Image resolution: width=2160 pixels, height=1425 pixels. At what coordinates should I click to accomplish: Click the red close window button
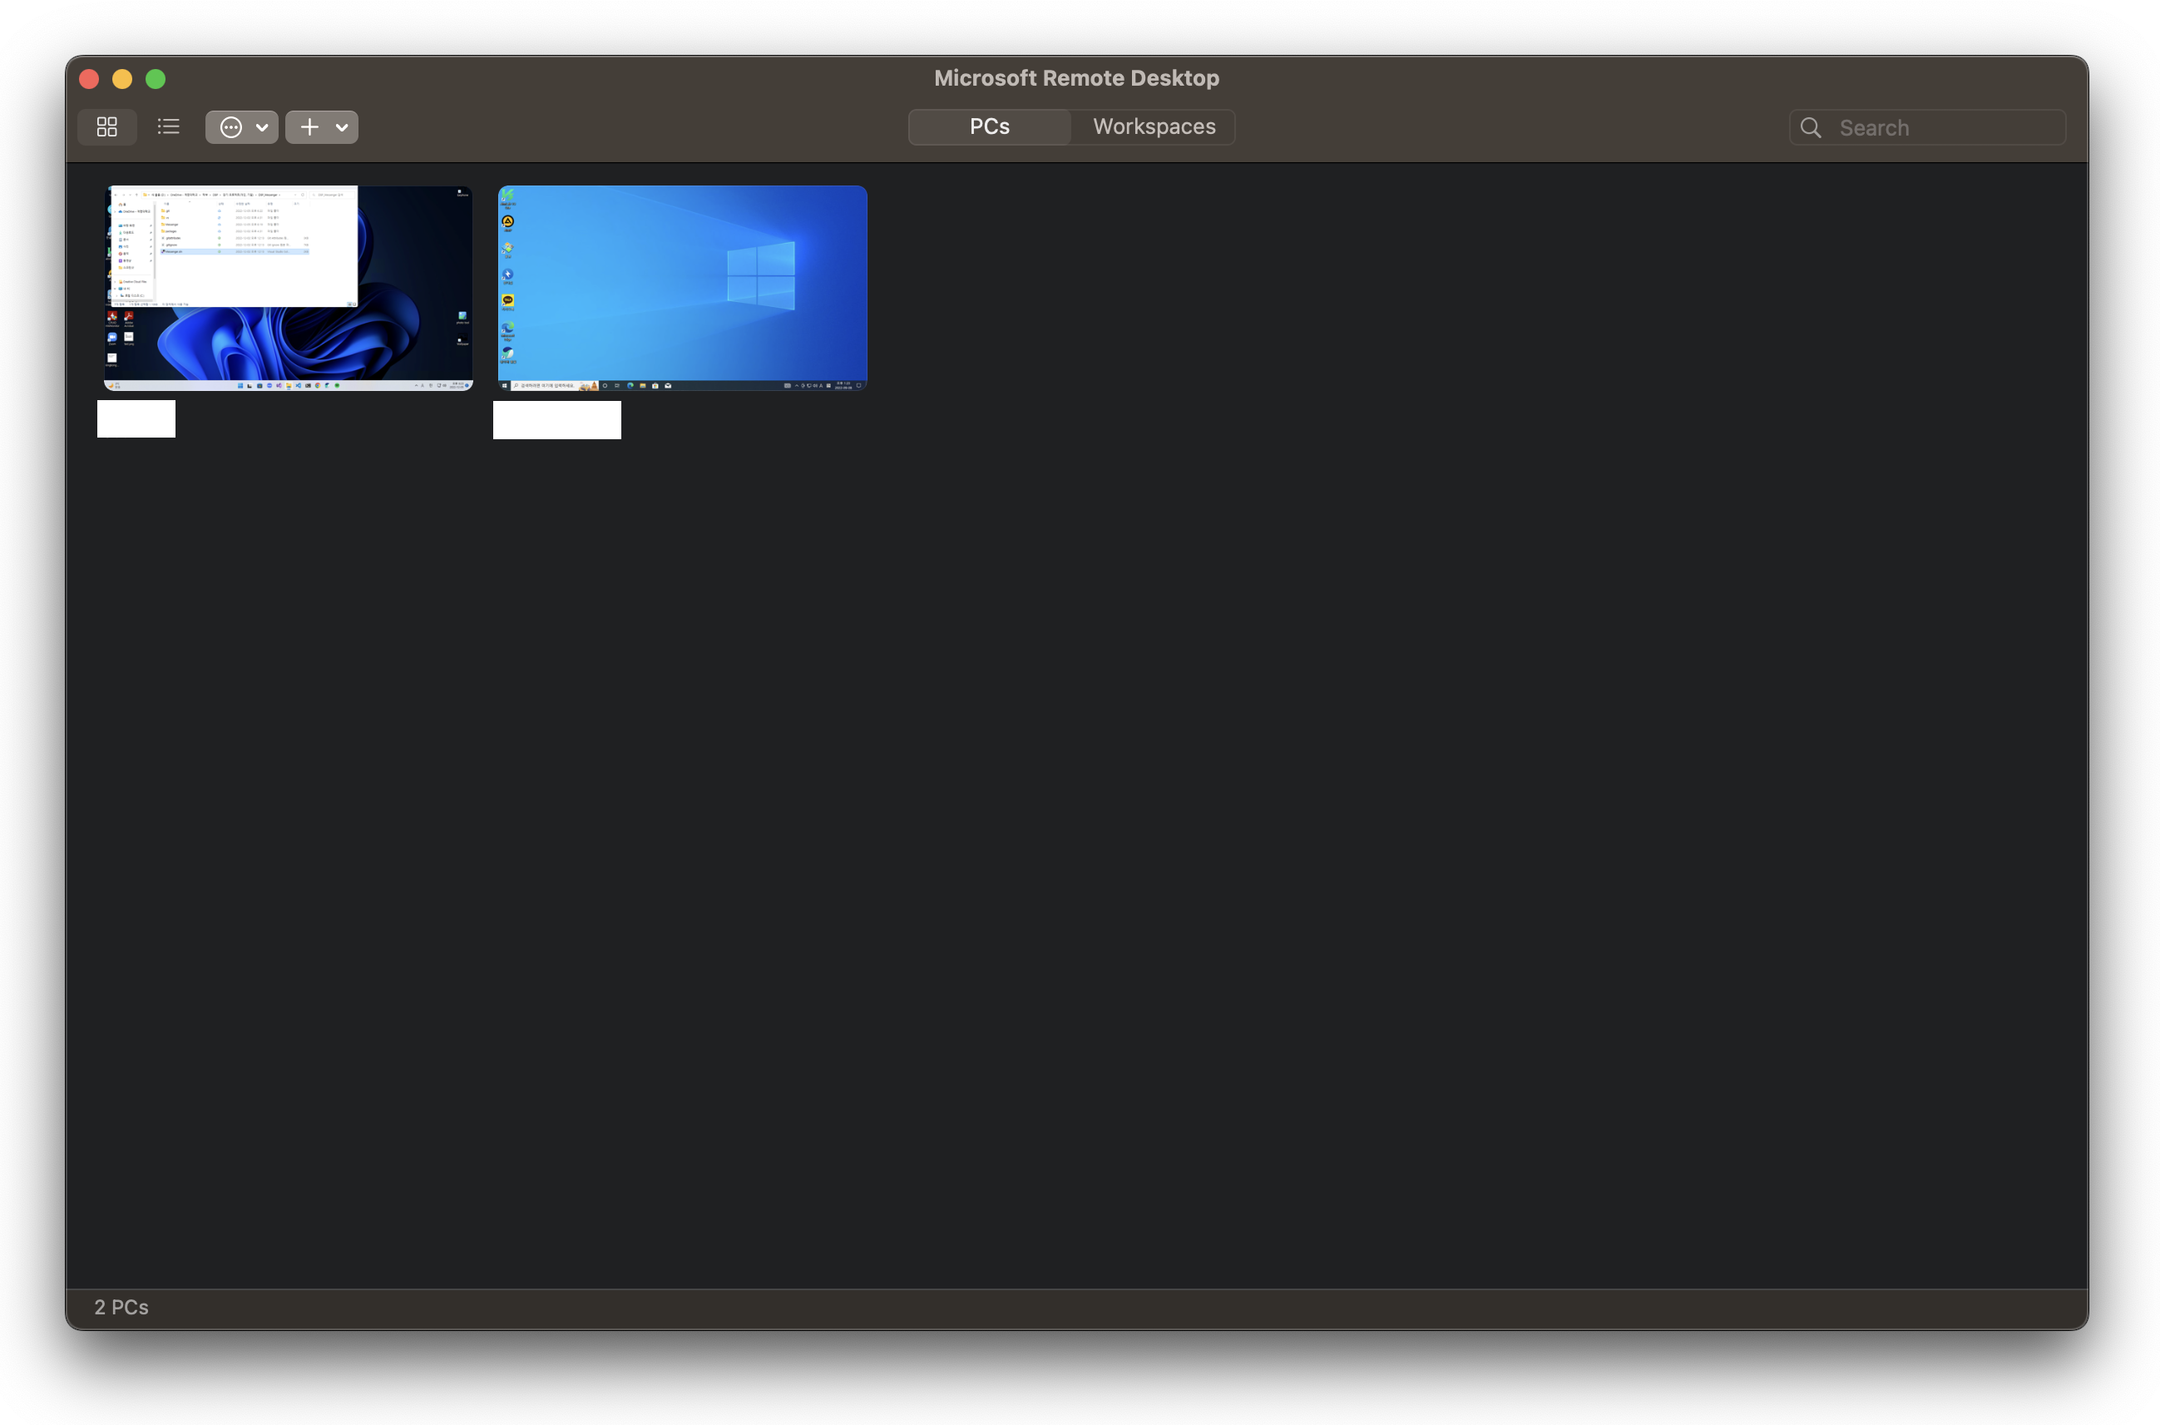[x=89, y=79]
